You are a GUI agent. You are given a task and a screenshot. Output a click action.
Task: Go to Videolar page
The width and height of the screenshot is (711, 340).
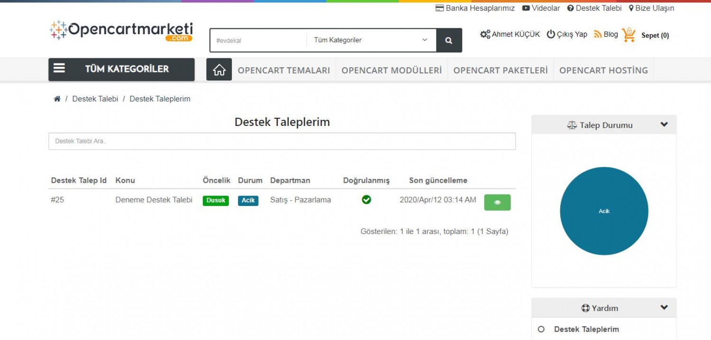546,8
